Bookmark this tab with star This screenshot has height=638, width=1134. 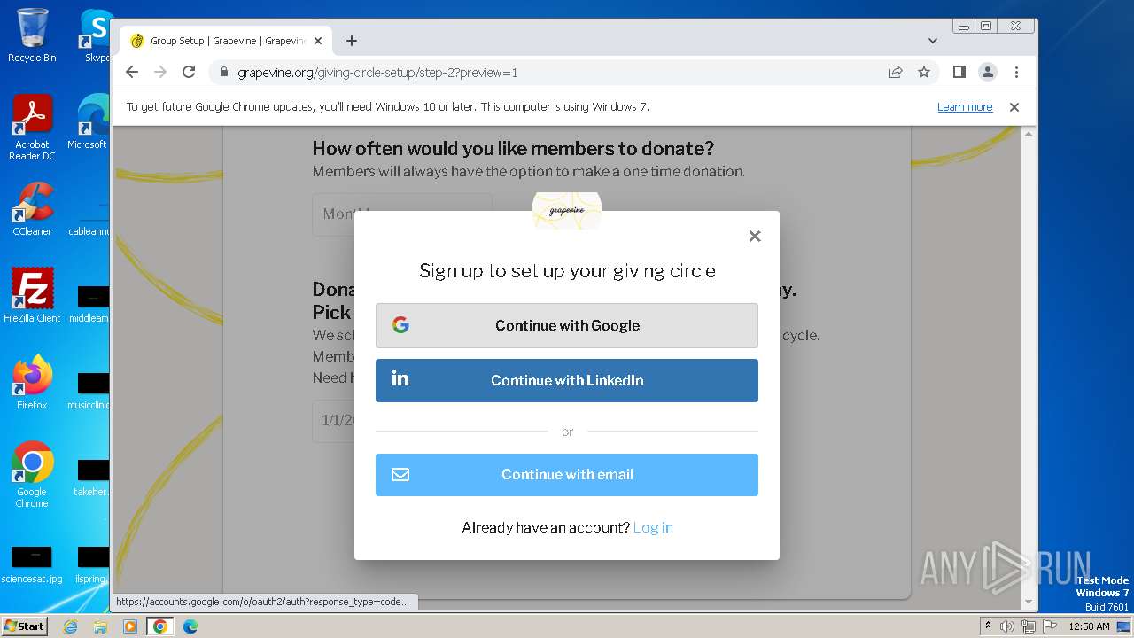pyautogui.click(x=924, y=72)
